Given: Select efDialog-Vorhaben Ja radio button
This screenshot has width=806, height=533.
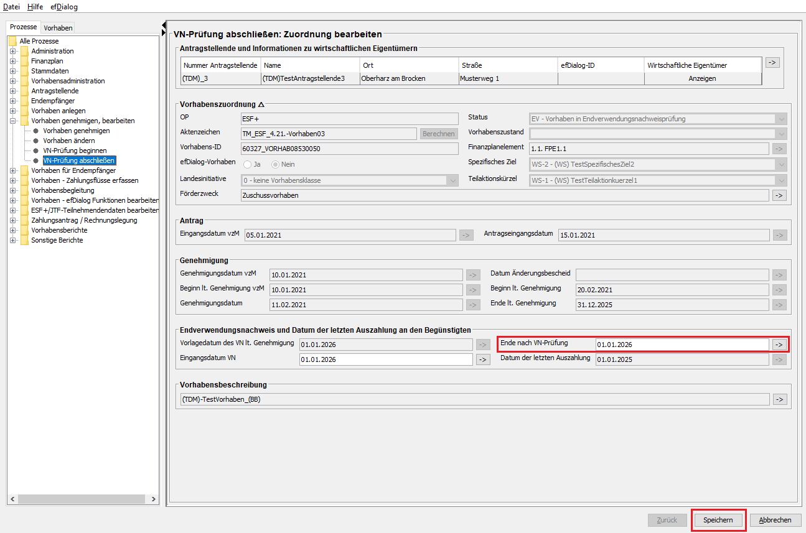Looking at the screenshot, I should [248, 164].
